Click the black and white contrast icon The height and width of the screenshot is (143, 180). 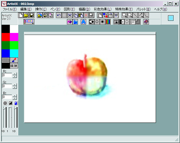91,22
